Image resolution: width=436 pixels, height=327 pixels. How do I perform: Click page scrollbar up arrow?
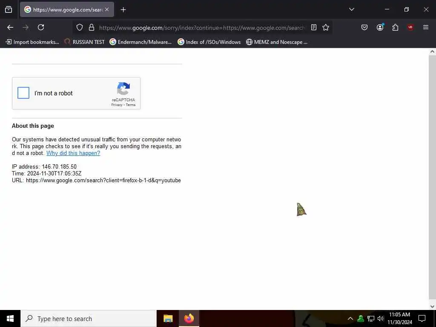433,52
